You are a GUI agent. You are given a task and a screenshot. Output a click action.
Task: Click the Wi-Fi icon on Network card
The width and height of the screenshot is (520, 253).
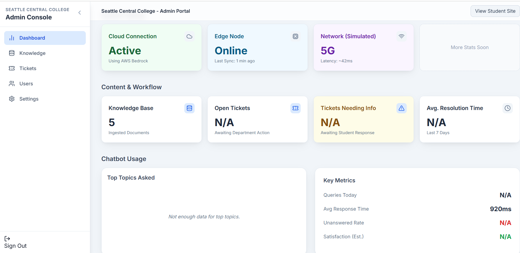[x=401, y=37]
